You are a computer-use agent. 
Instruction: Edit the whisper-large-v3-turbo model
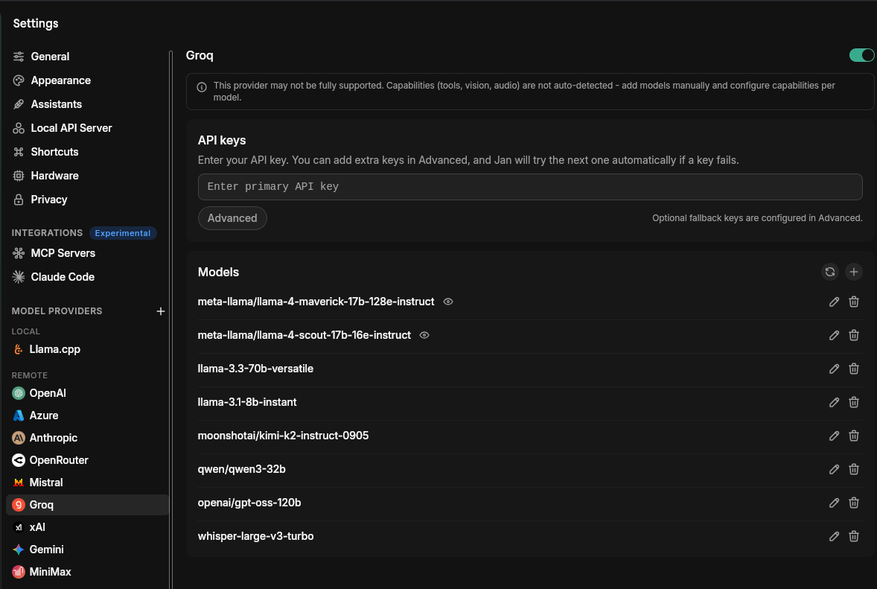[834, 537]
